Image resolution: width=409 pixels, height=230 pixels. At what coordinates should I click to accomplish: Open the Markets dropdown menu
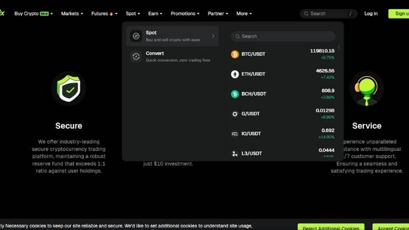pos(72,14)
